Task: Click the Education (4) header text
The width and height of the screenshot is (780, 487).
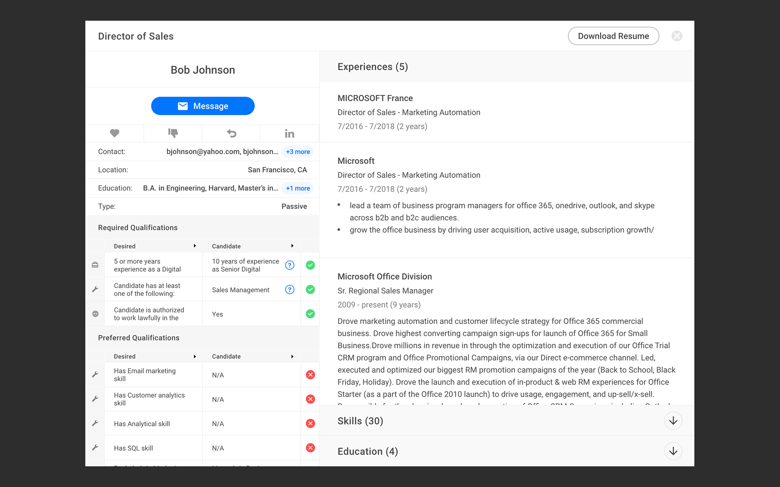Action: tap(368, 451)
